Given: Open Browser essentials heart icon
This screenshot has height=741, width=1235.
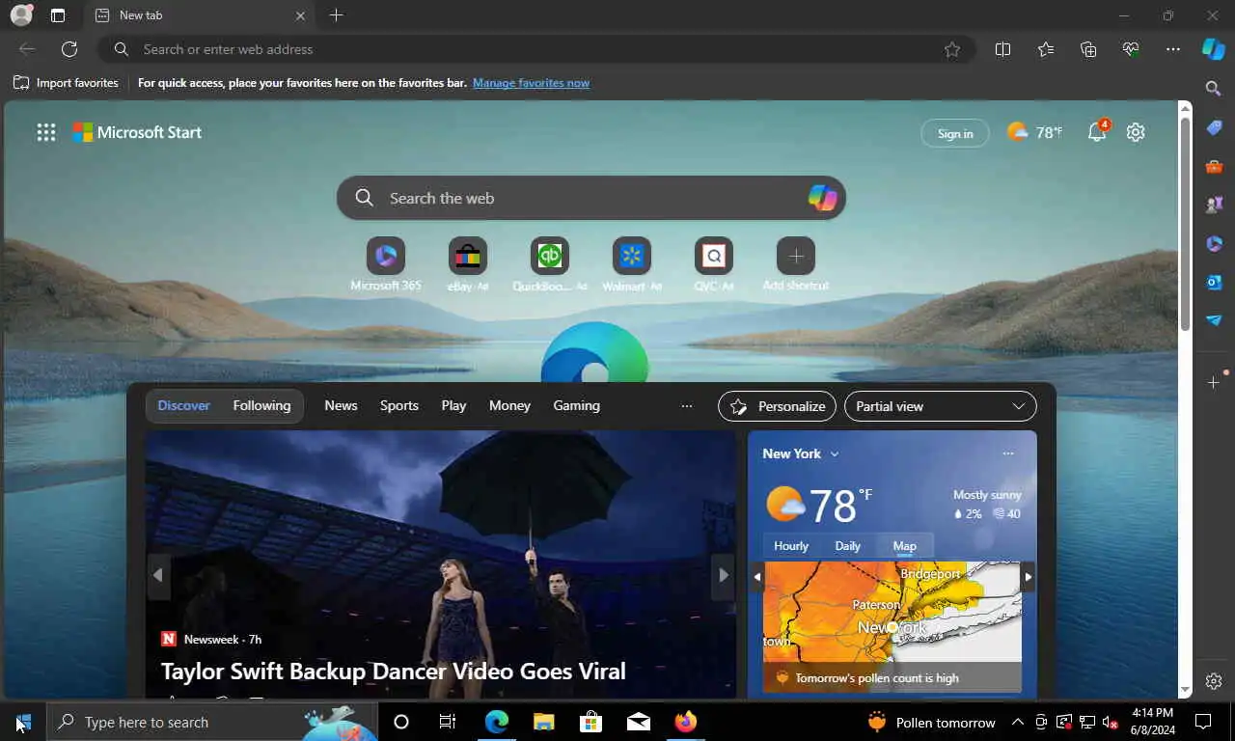Looking at the screenshot, I should point(1131,49).
